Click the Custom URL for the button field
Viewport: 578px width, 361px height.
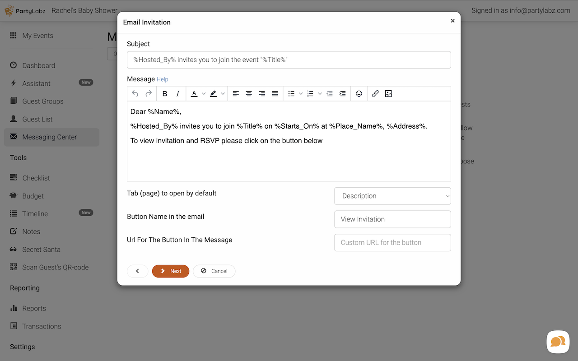click(x=392, y=242)
